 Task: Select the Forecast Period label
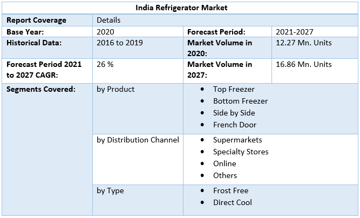point(216,32)
